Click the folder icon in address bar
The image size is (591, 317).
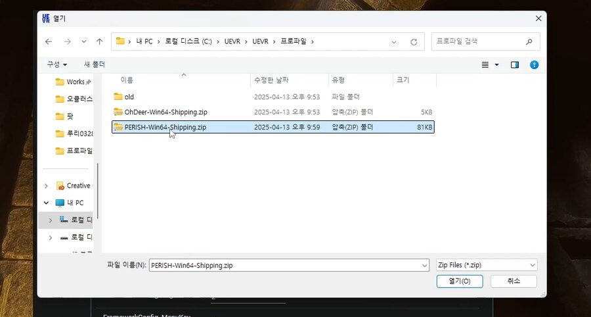click(x=120, y=41)
